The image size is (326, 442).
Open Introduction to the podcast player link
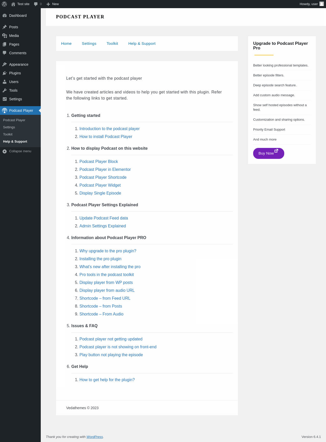(110, 129)
